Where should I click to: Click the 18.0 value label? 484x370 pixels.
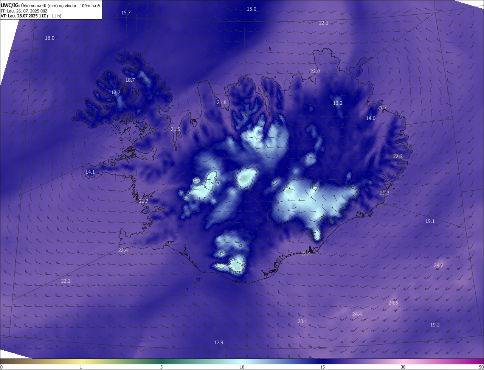(50, 38)
